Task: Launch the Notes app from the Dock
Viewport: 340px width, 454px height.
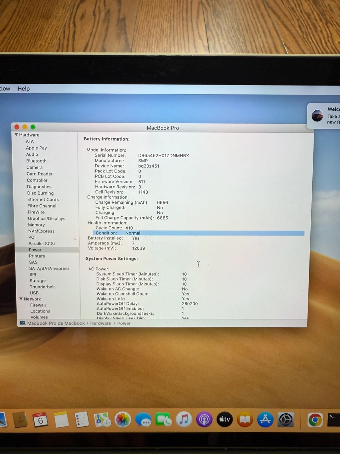Action: click(61, 420)
